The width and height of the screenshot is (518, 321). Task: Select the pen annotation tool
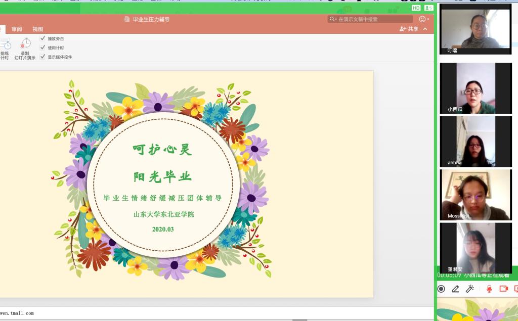tap(455, 289)
